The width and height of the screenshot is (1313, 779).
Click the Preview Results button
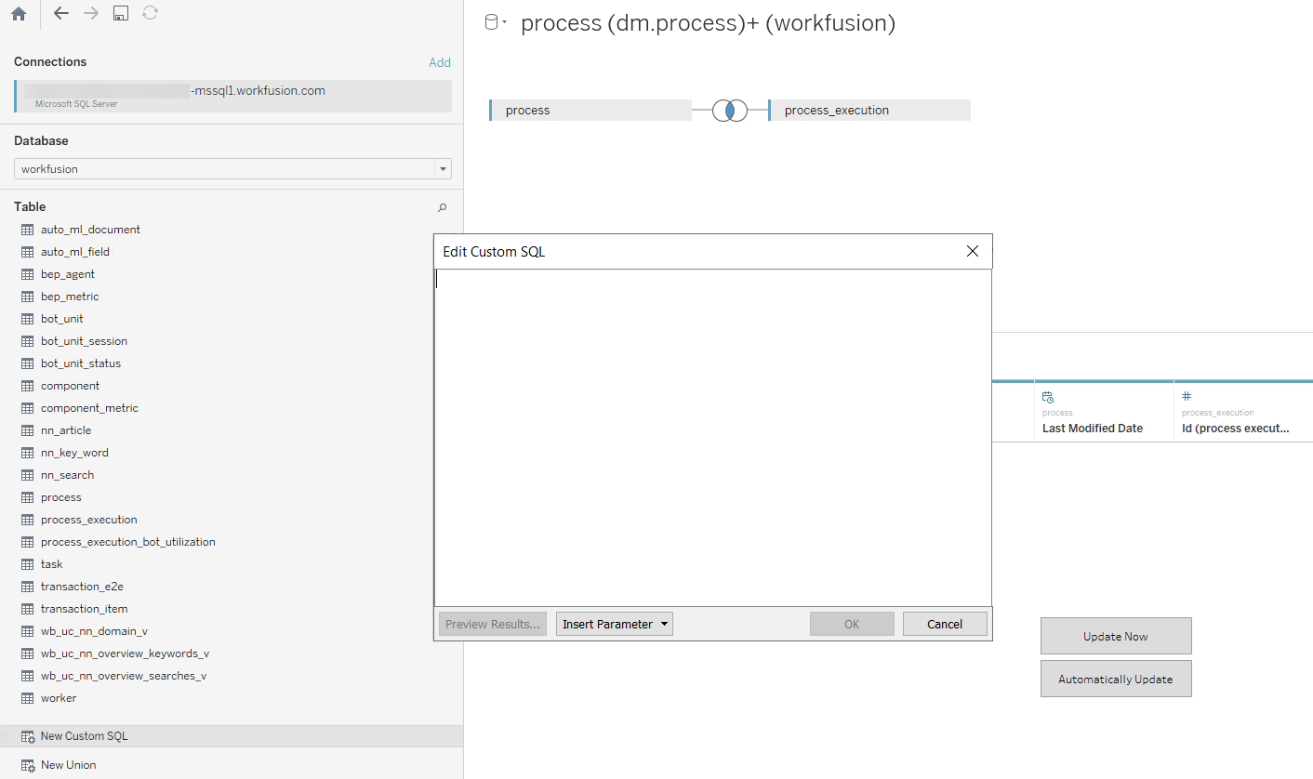[493, 624]
